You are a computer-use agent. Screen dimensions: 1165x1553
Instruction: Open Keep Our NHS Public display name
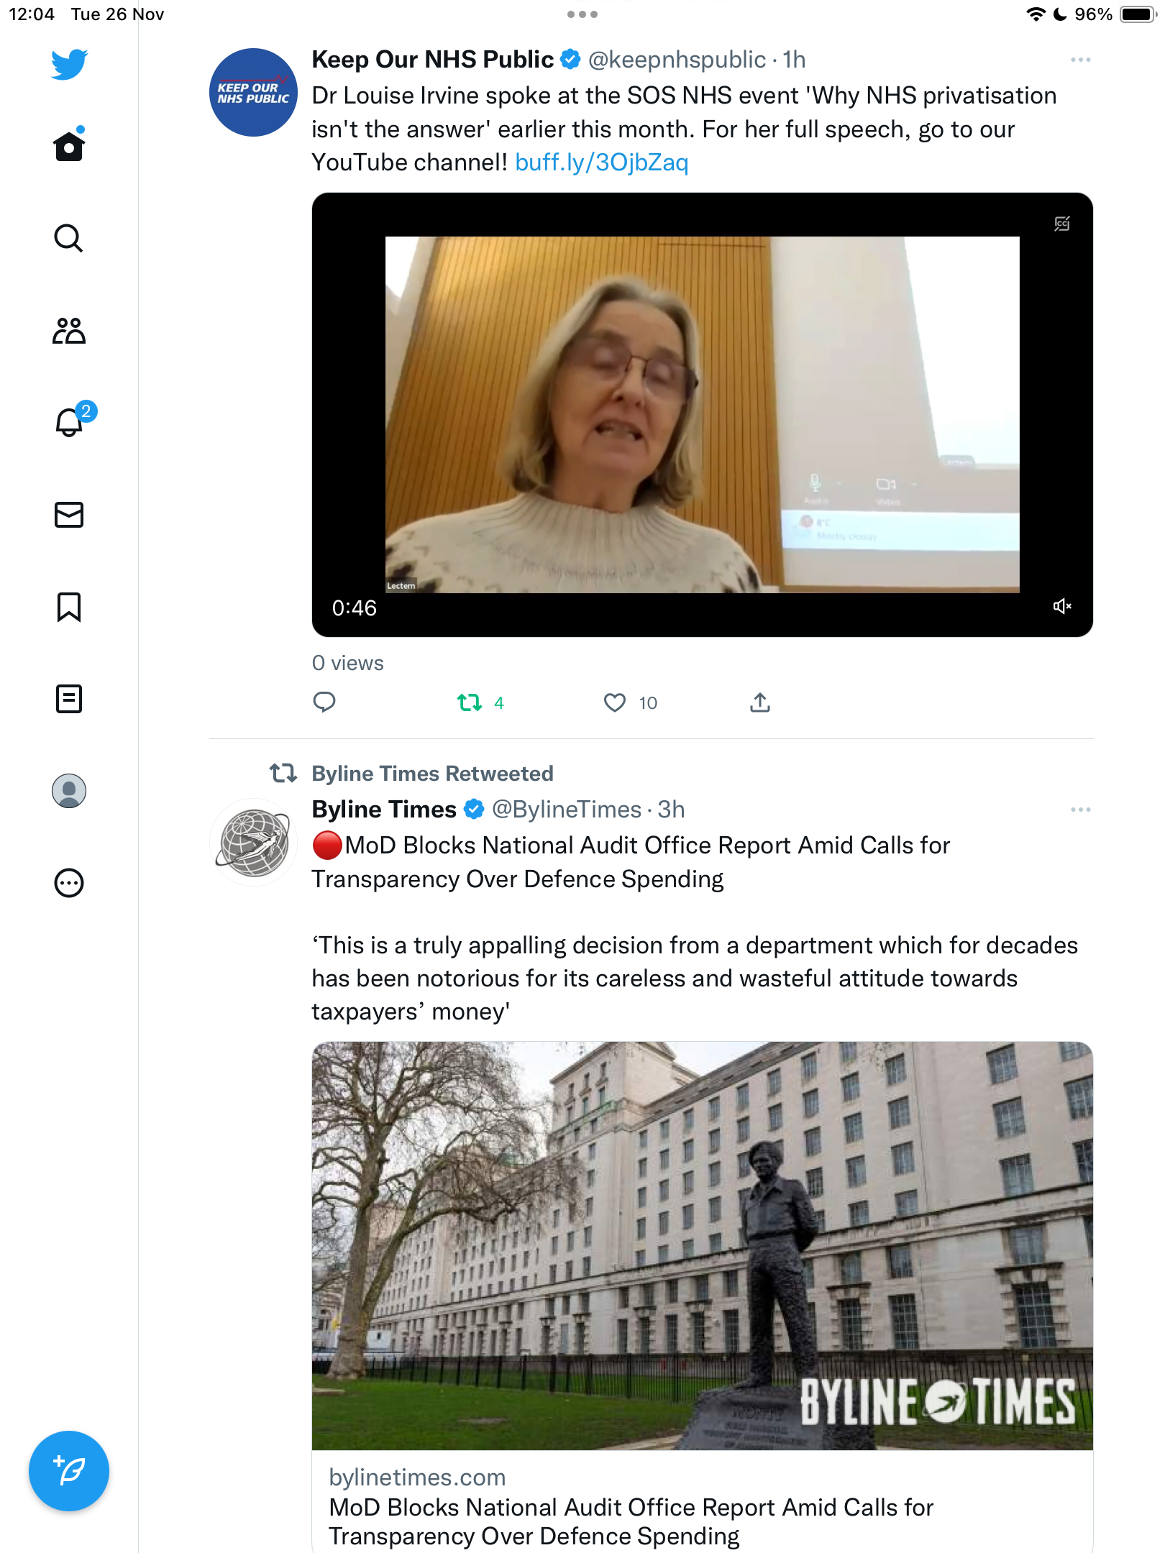pyautogui.click(x=433, y=60)
